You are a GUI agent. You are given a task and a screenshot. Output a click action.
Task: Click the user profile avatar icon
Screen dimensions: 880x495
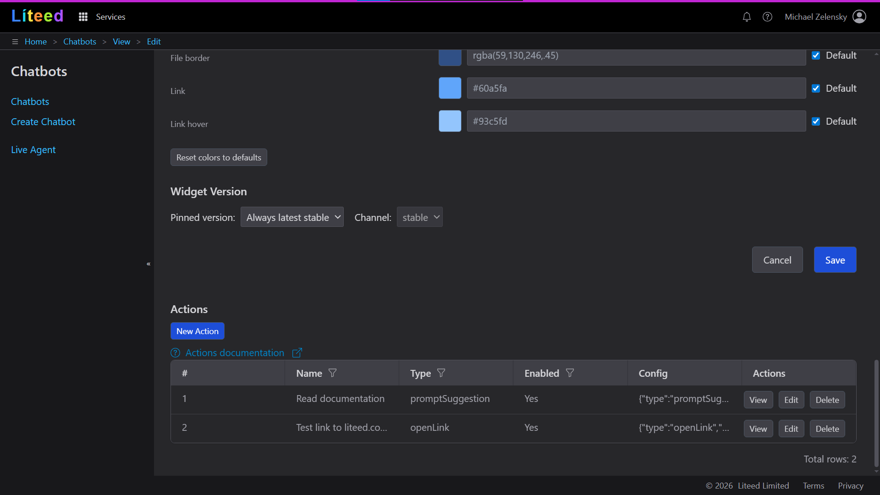pos(859,17)
